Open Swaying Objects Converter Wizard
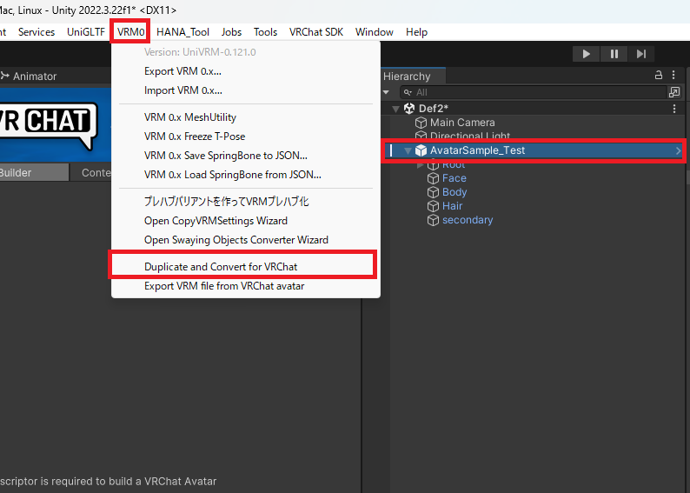The height and width of the screenshot is (493, 690). tap(246, 240)
